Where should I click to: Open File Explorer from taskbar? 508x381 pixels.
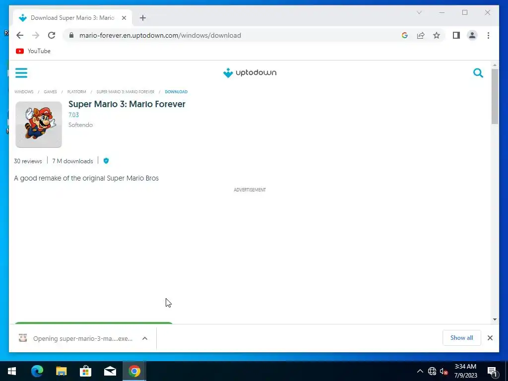point(61,371)
